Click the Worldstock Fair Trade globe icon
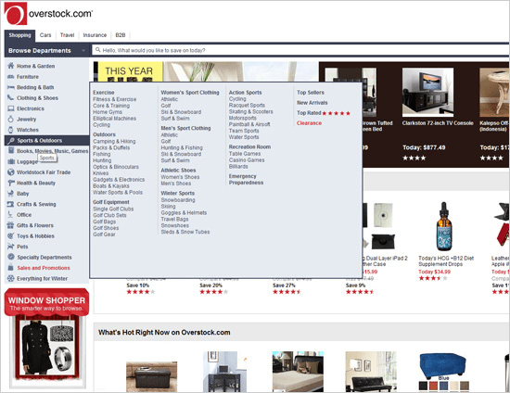 (x=11, y=172)
